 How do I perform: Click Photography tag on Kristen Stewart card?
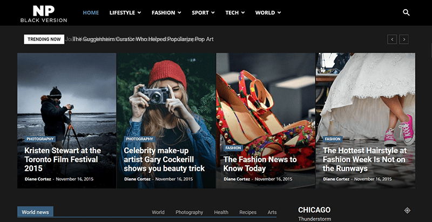[x=40, y=139]
